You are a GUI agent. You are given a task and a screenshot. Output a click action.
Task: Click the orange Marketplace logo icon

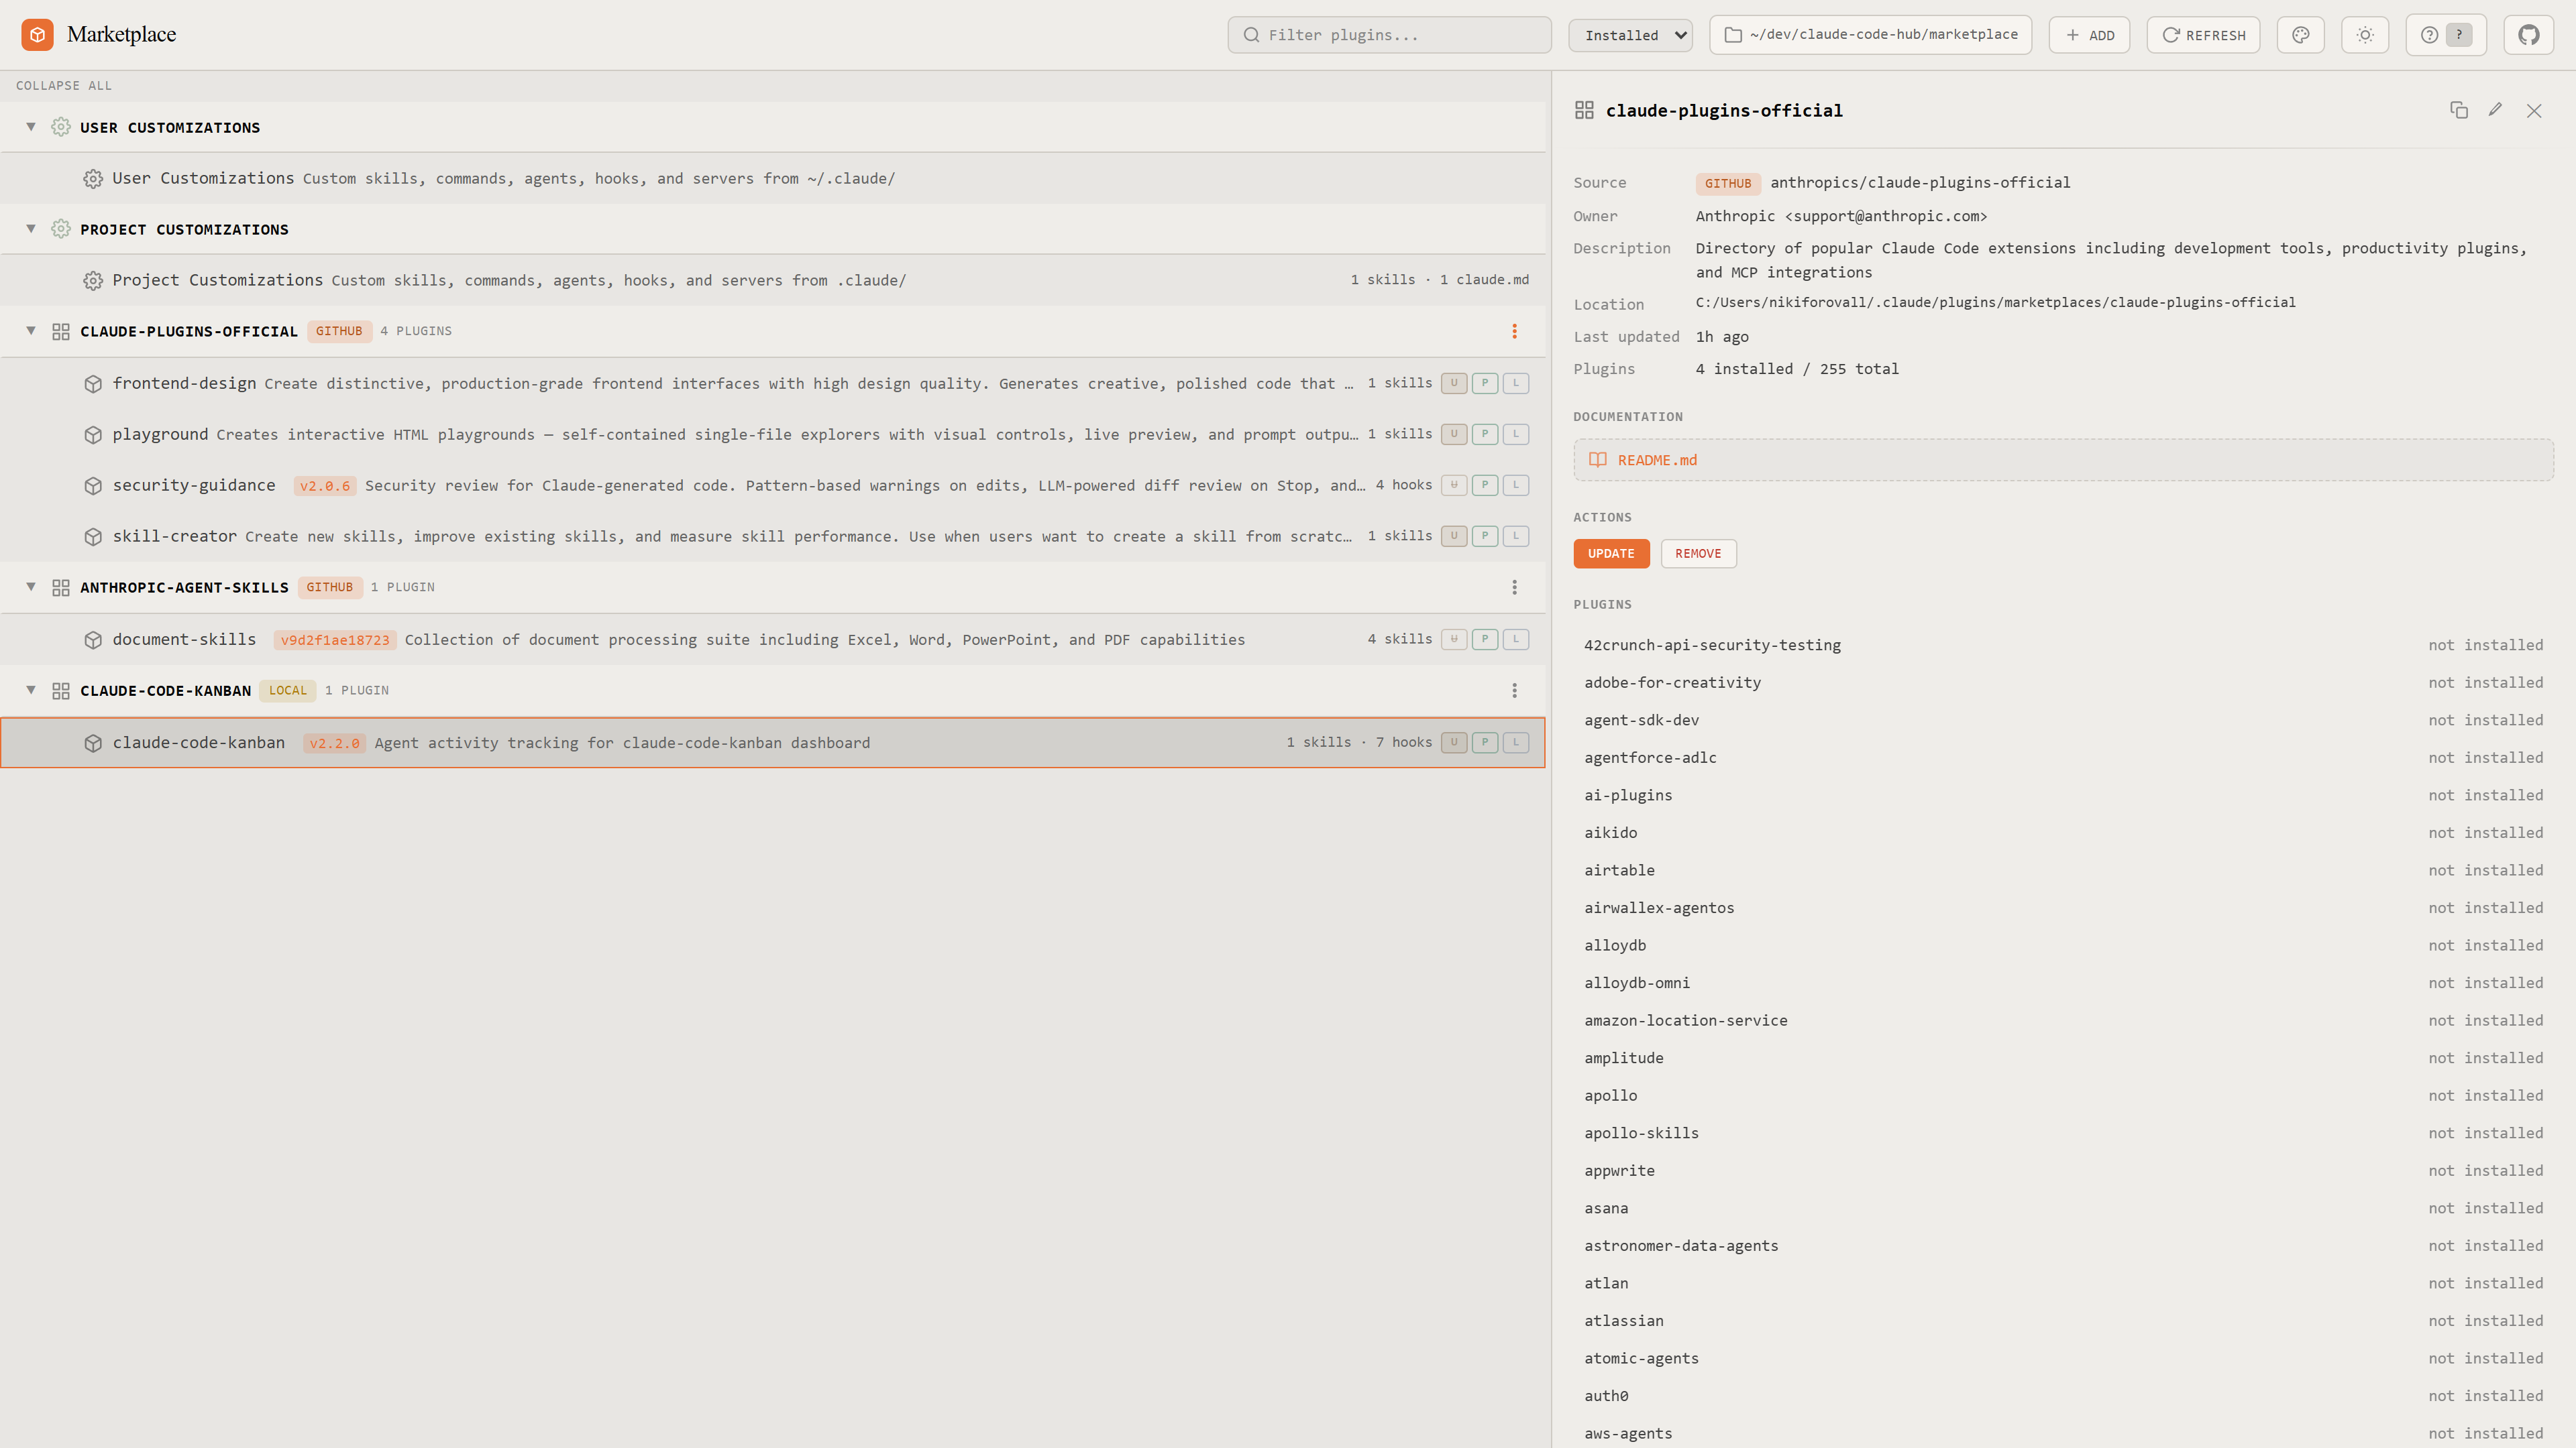click(x=37, y=35)
